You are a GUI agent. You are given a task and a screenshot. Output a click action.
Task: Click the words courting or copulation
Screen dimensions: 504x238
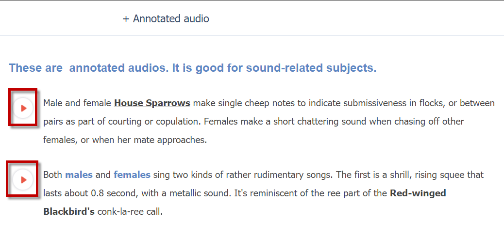[x=159, y=122]
